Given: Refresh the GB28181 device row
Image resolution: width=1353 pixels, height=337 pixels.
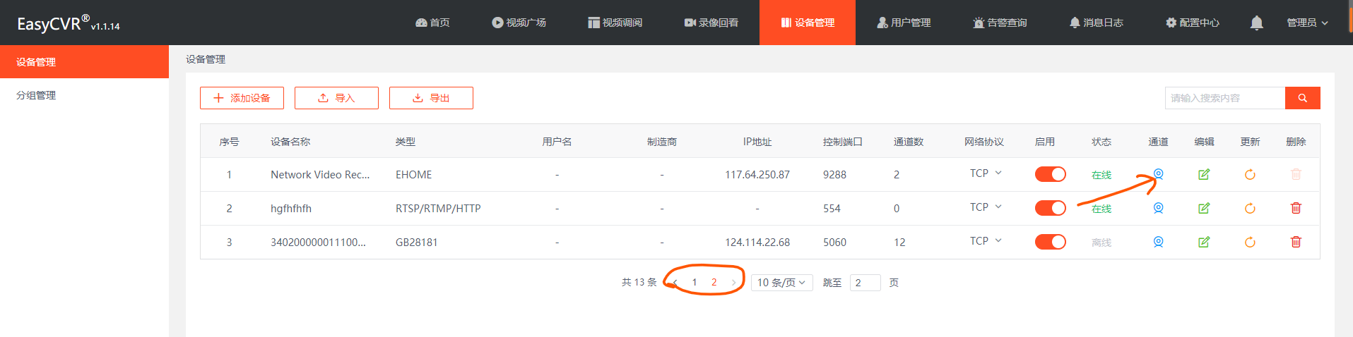Looking at the screenshot, I should pyautogui.click(x=1250, y=242).
